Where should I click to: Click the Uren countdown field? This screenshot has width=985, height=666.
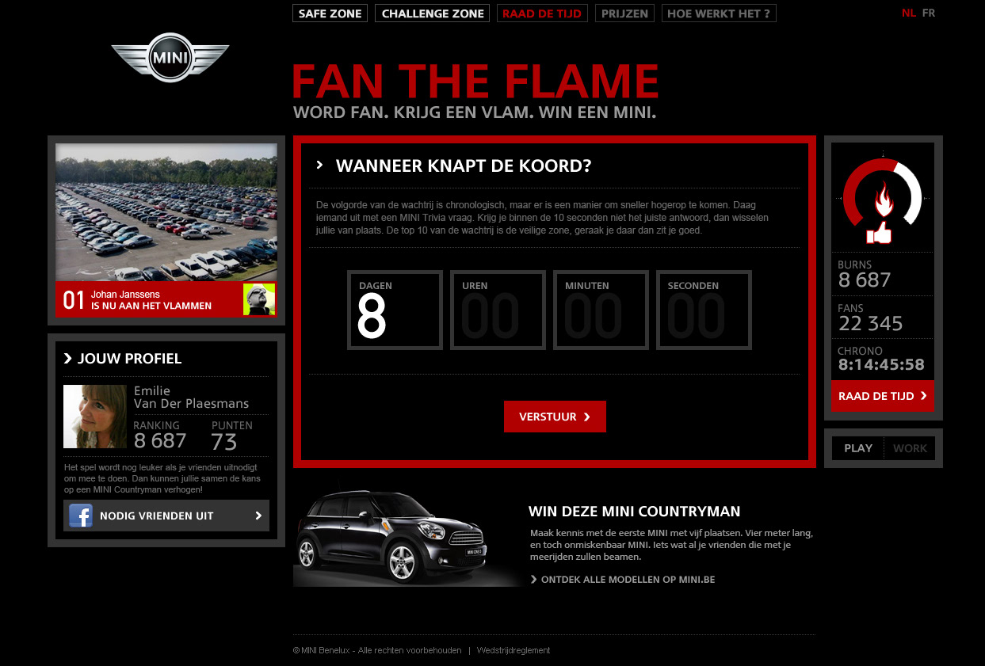(498, 310)
